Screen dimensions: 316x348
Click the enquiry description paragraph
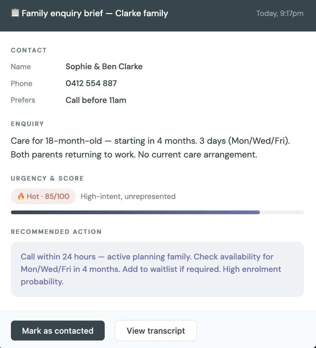tap(150, 147)
